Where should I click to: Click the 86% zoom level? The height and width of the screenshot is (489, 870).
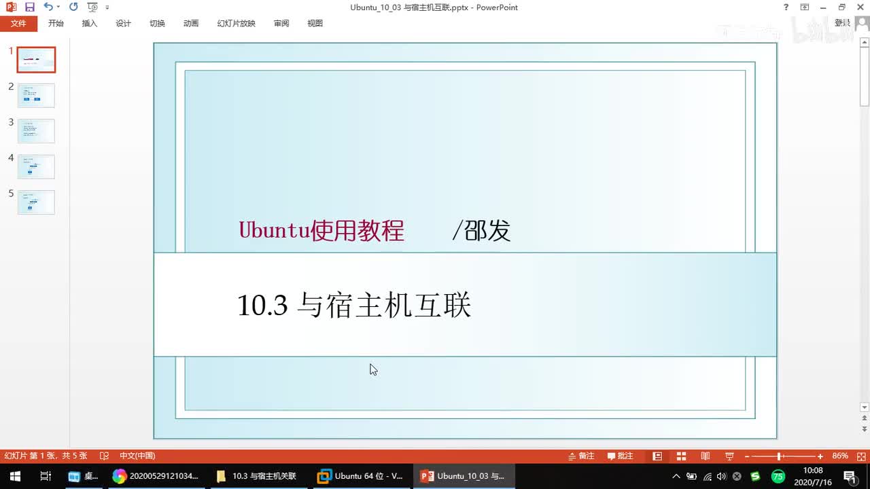click(x=840, y=456)
